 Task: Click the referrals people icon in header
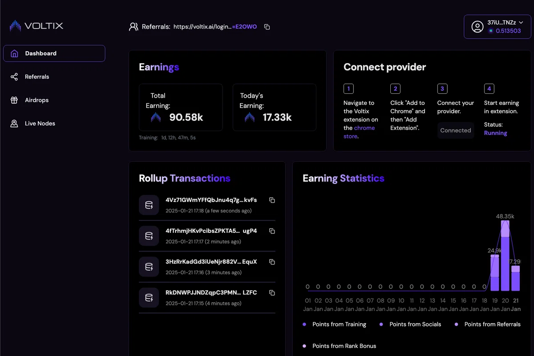tap(133, 27)
